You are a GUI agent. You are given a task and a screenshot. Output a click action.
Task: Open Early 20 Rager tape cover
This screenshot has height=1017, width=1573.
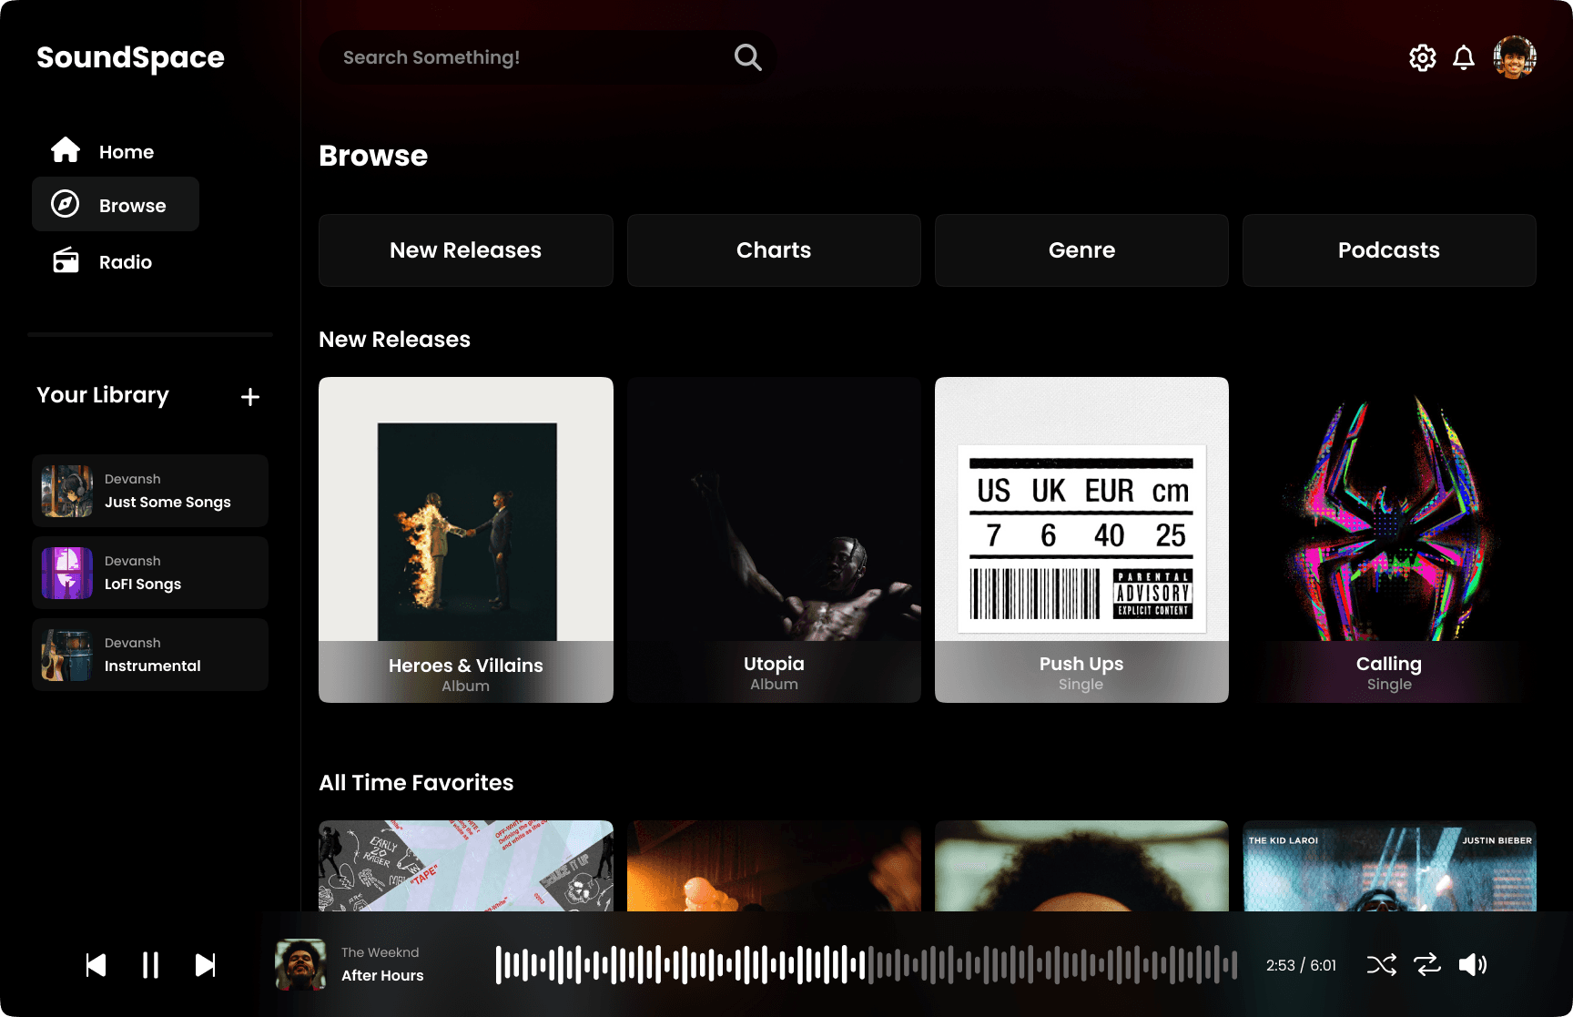point(466,866)
